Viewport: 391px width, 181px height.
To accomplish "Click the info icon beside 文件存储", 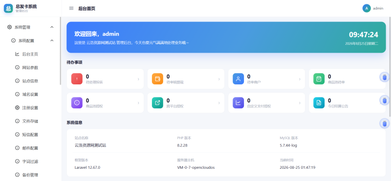I will pos(17,121).
